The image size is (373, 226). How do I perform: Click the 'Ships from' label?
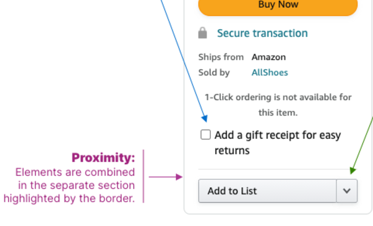click(x=221, y=57)
